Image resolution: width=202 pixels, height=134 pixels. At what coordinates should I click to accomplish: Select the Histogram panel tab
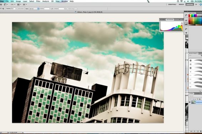(x=170, y=20)
